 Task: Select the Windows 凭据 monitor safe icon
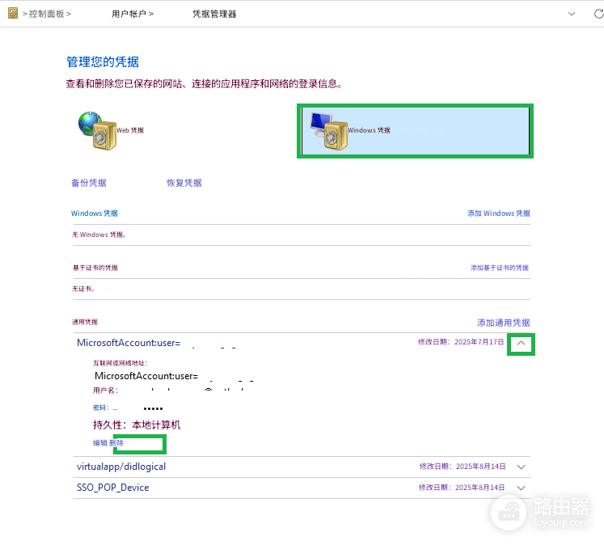coord(329,131)
